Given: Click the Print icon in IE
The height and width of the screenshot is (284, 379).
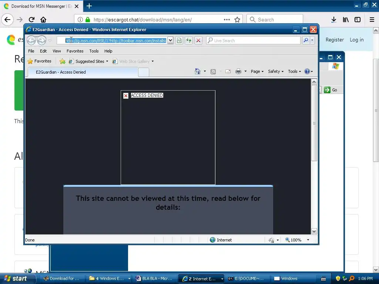Looking at the screenshot, I should coord(238,71).
